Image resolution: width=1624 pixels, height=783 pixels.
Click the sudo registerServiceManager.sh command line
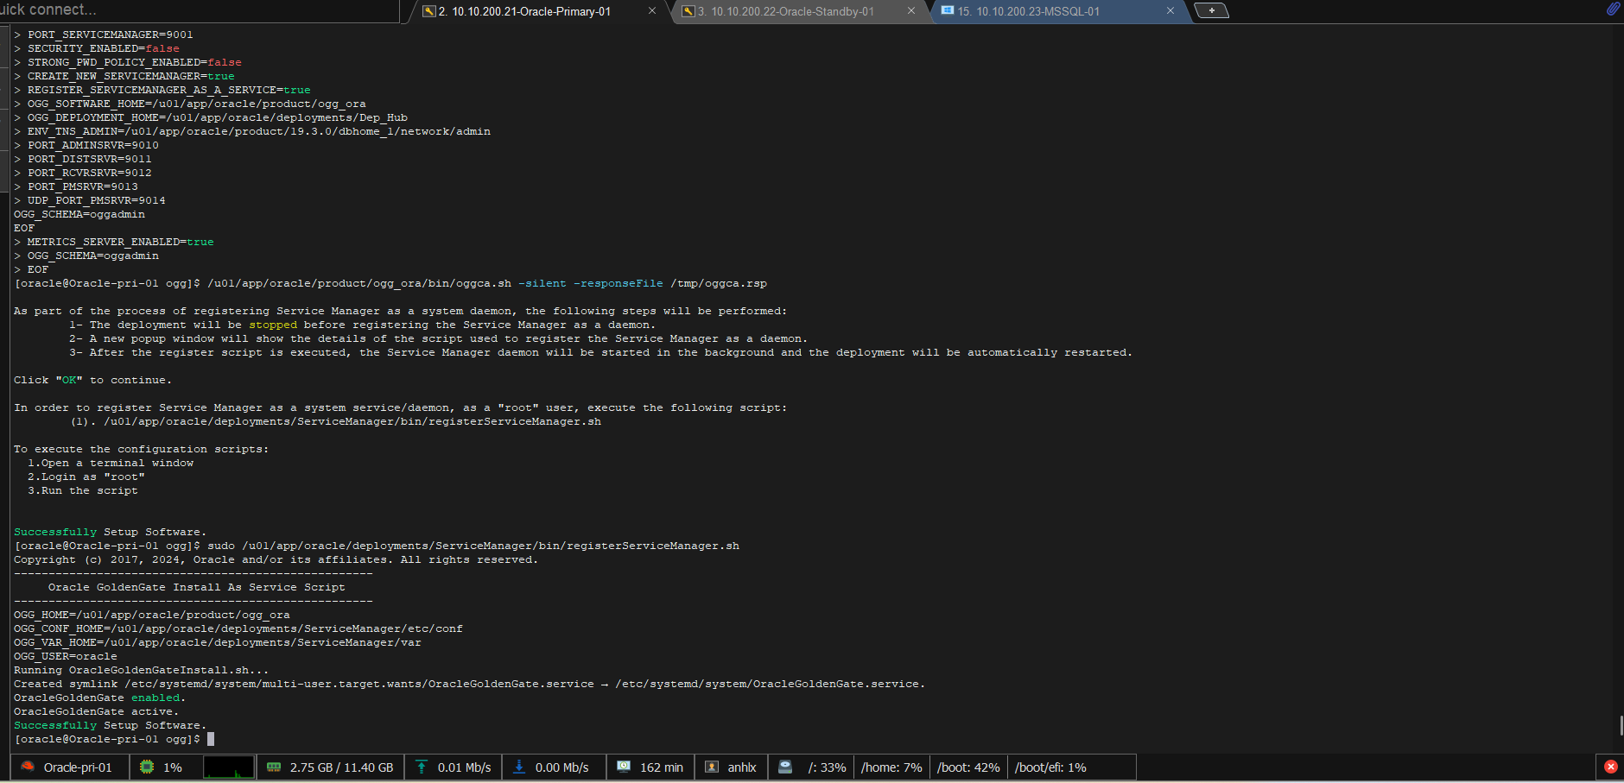click(x=377, y=546)
